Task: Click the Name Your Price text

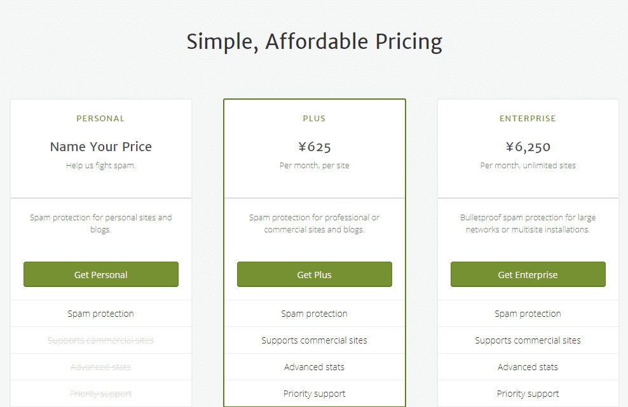Action: 101,147
